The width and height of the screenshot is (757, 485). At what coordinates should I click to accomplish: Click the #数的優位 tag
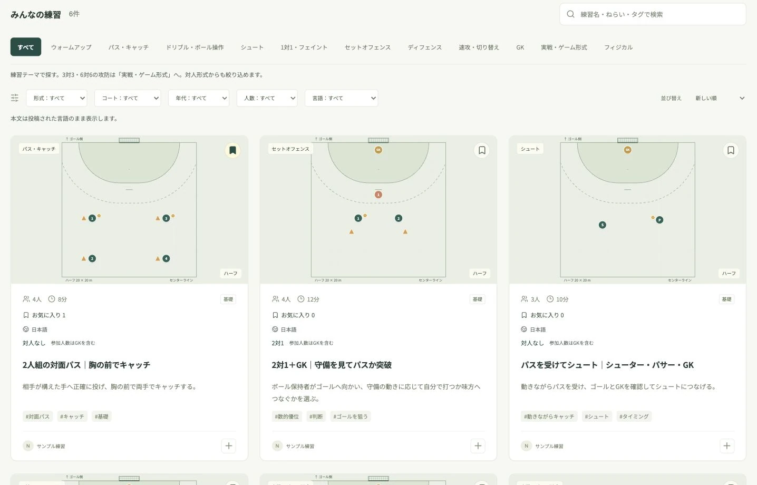(x=287, y=416)
